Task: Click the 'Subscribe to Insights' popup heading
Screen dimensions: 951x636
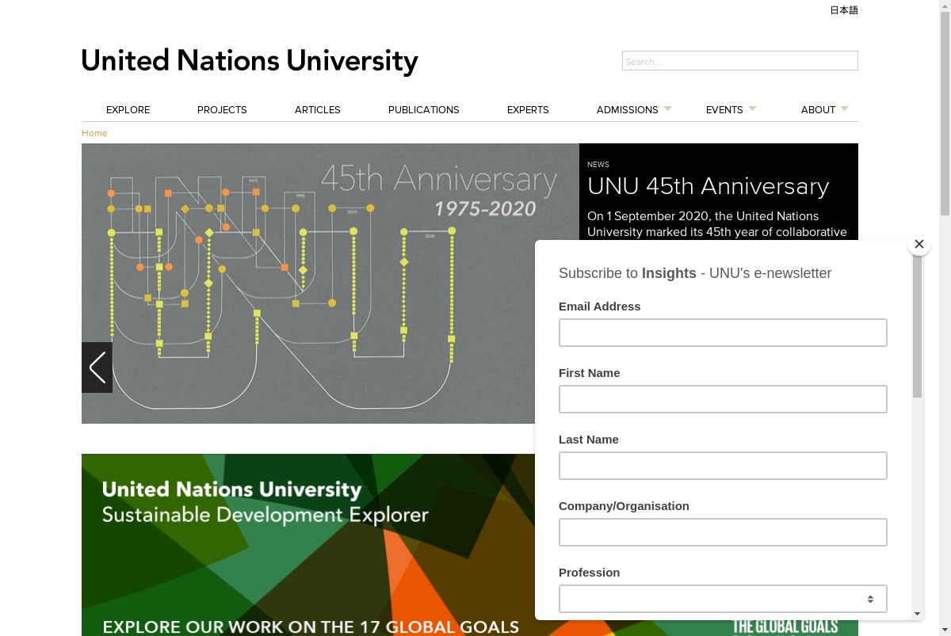Action: click(x=695, y=273)
